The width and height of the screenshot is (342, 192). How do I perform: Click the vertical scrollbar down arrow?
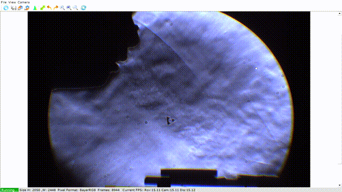[x=340, y=185]
